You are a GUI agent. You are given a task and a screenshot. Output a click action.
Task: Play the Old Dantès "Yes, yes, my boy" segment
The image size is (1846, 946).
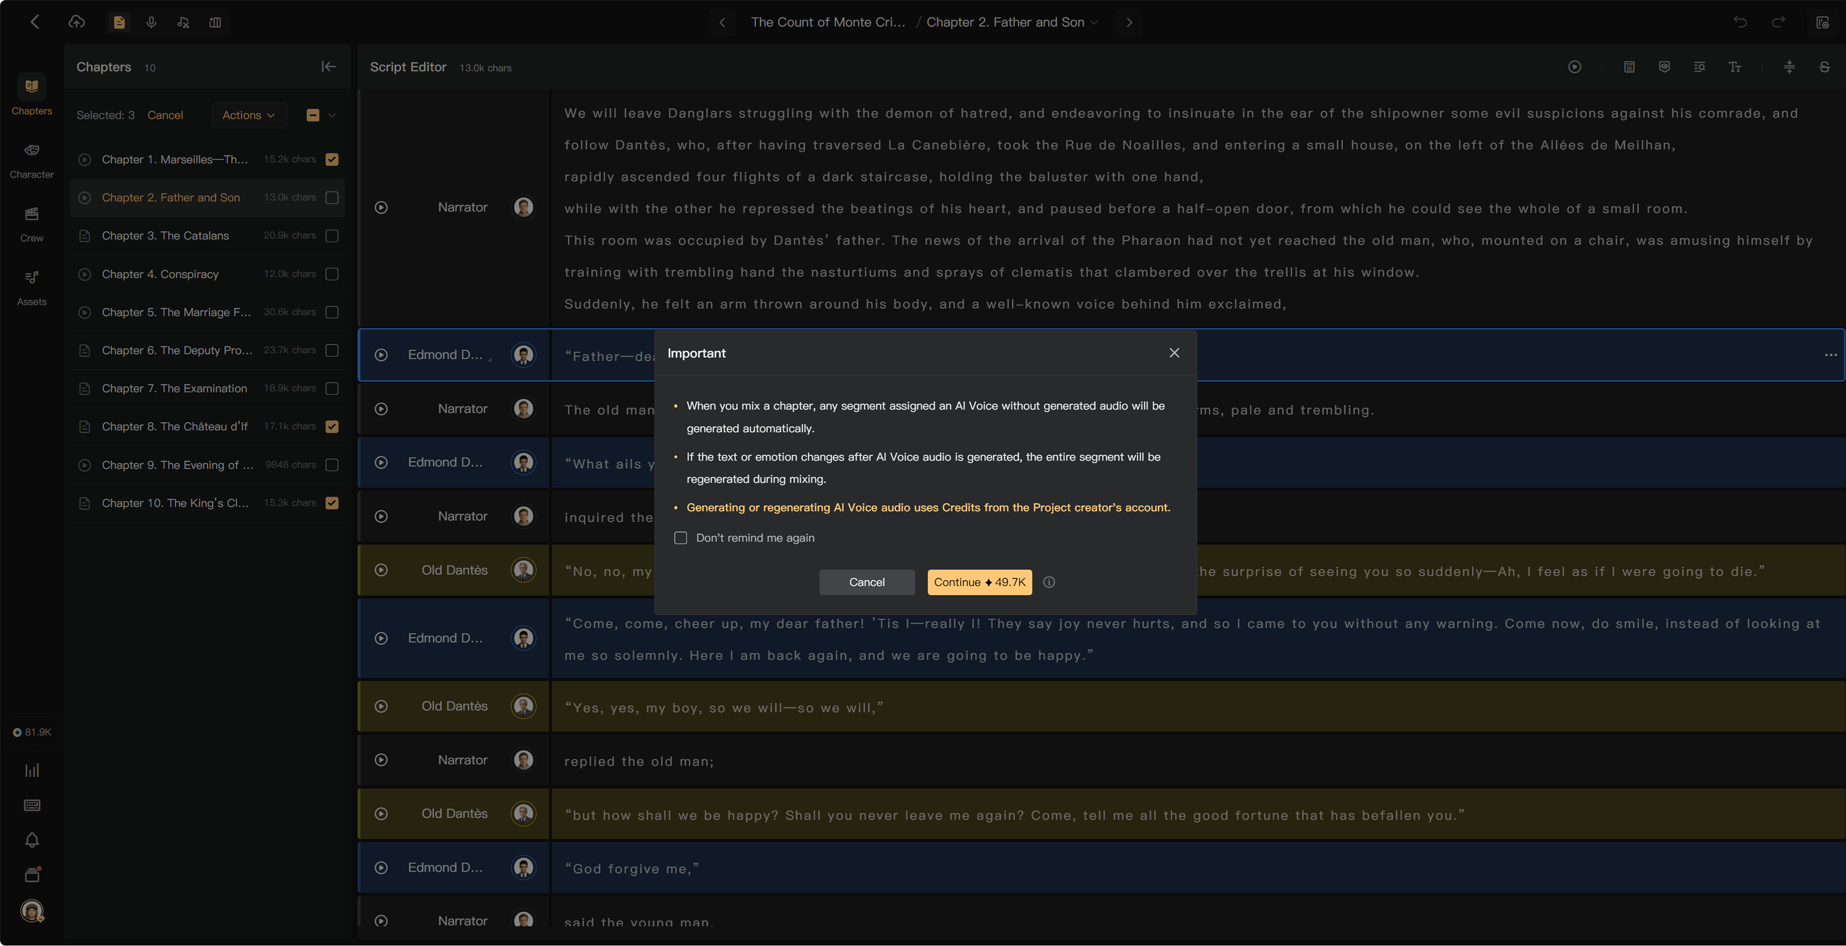(381, 706)
